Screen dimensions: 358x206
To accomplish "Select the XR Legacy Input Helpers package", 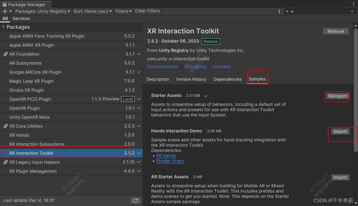I will coord(71,162).
